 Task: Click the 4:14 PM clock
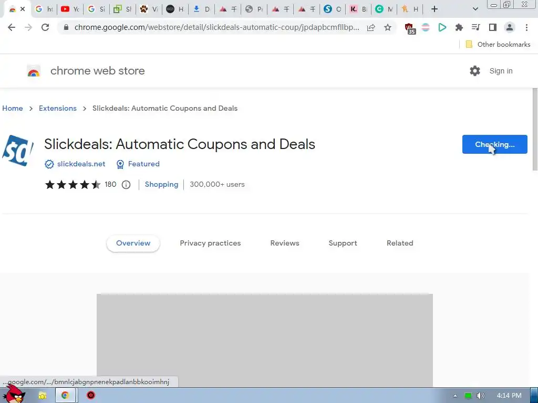[509, 396]
